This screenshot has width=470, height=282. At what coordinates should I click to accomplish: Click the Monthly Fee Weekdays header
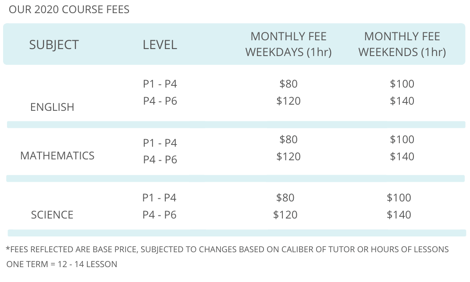tap(288, 44)
